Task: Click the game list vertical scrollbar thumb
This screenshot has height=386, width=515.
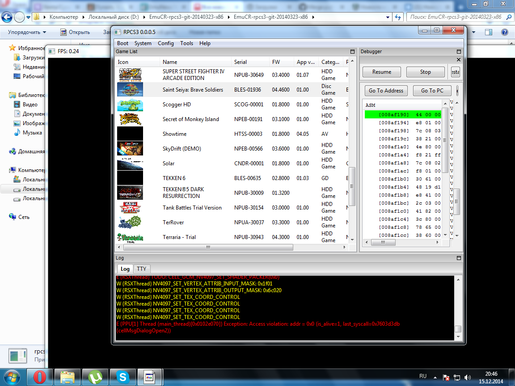Action: click(x=352, y=186)
